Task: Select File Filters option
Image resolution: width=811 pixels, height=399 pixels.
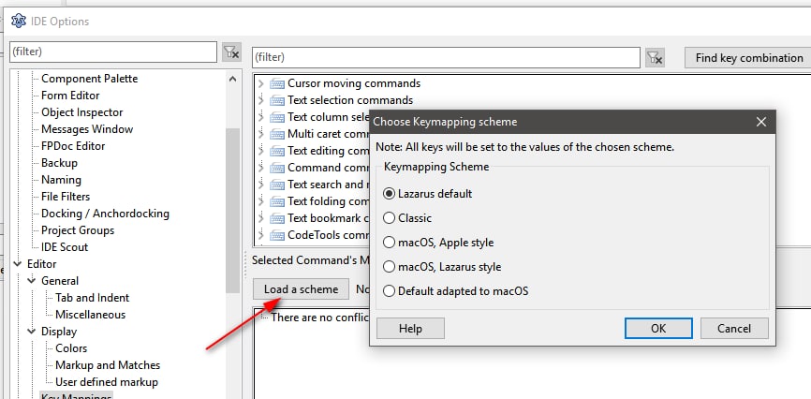Action: 66,197
